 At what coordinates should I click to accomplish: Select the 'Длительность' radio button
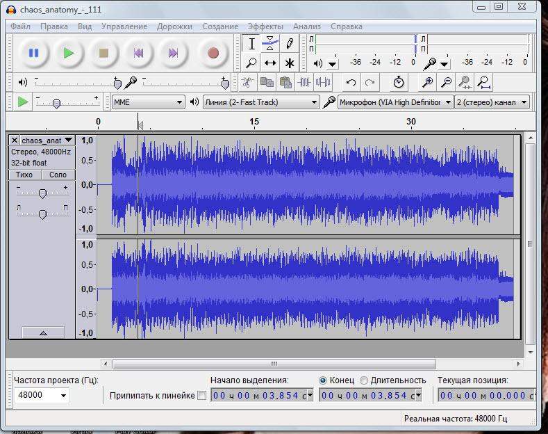point(364,380)
